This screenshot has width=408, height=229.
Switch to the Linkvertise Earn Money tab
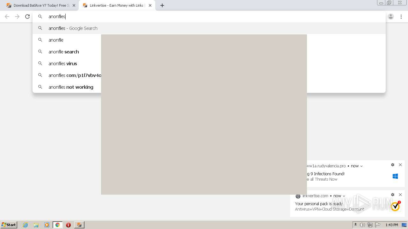(x=116, y=5)
